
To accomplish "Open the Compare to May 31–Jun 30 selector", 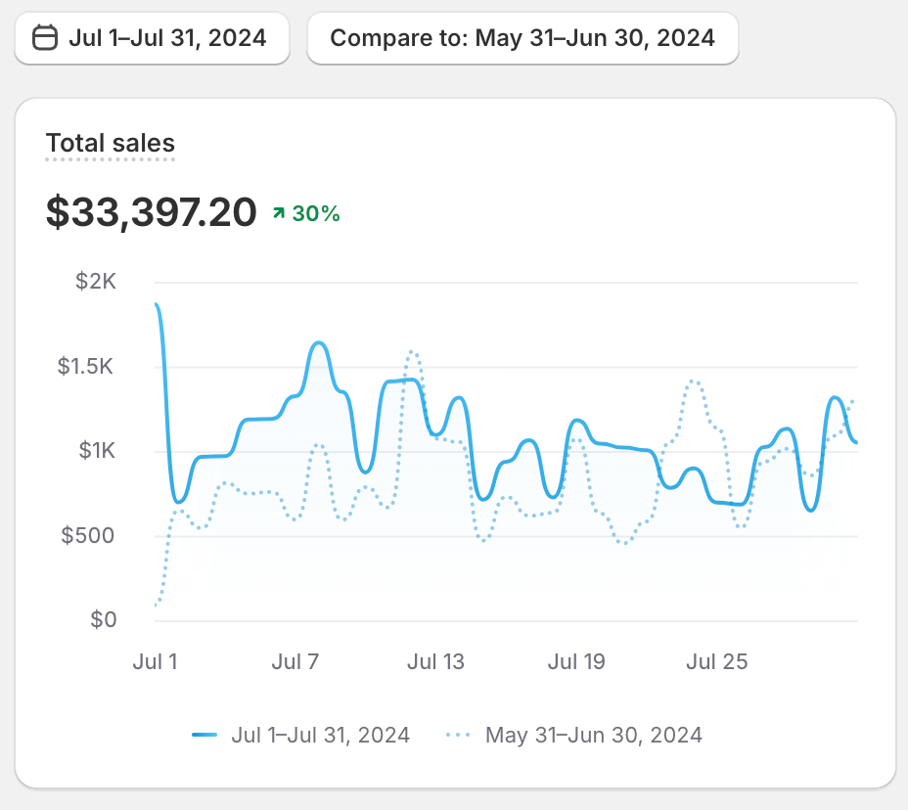I will coord(522,38).
